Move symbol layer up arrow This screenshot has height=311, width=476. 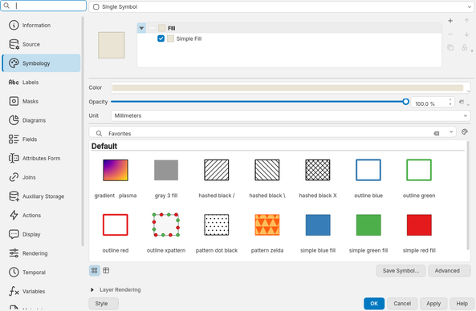[x=466, y=21]
